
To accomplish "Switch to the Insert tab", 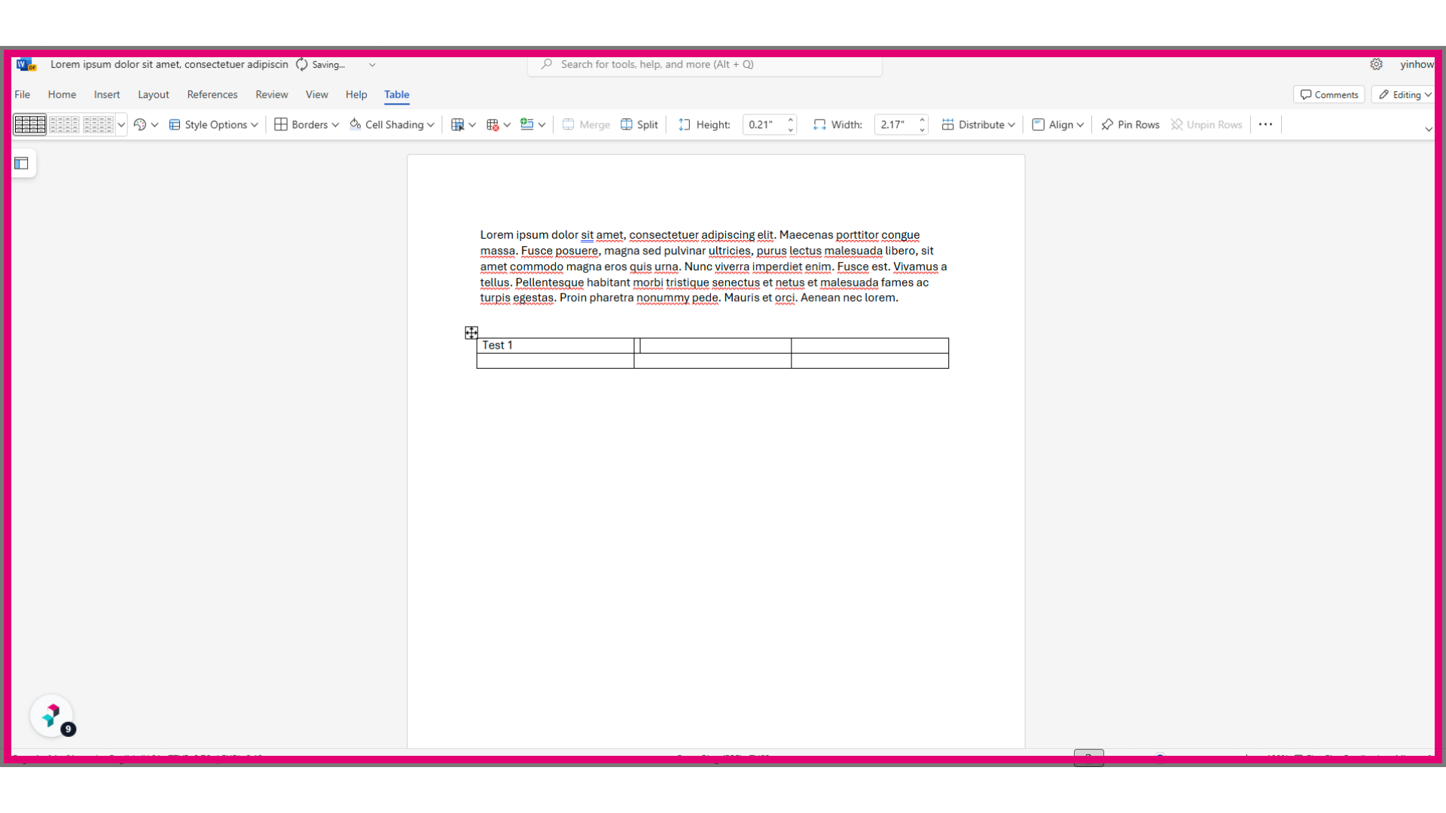I will 107,95.
